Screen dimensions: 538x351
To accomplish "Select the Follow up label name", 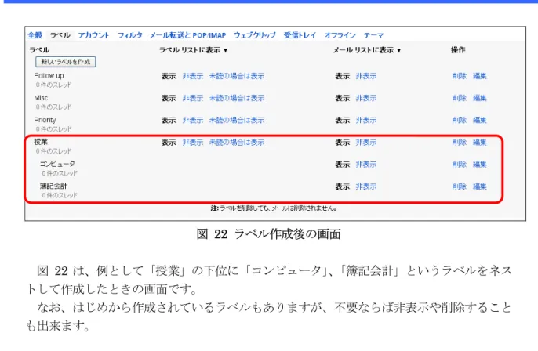I will click(x=49, y=76).
